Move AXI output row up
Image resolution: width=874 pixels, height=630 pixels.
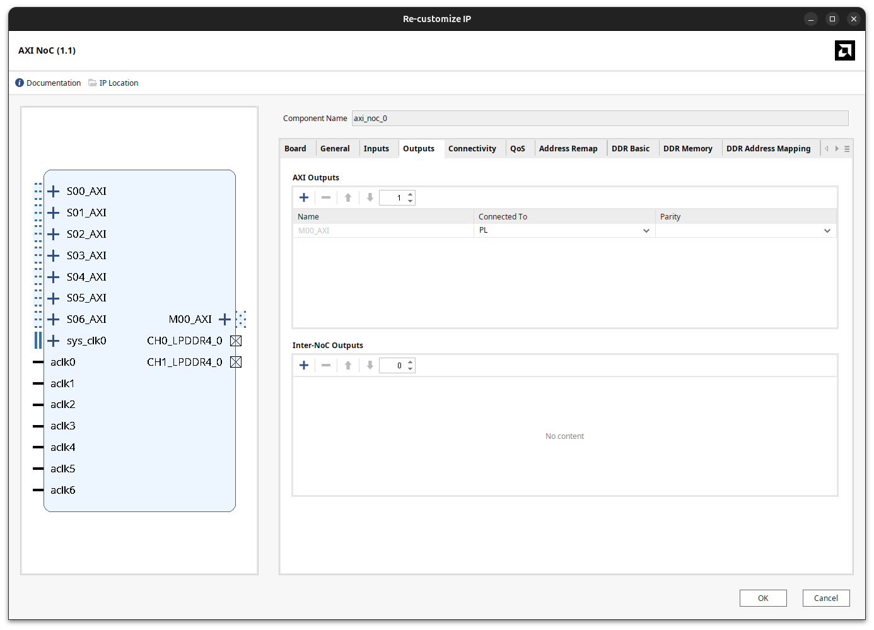click(348, 197)
